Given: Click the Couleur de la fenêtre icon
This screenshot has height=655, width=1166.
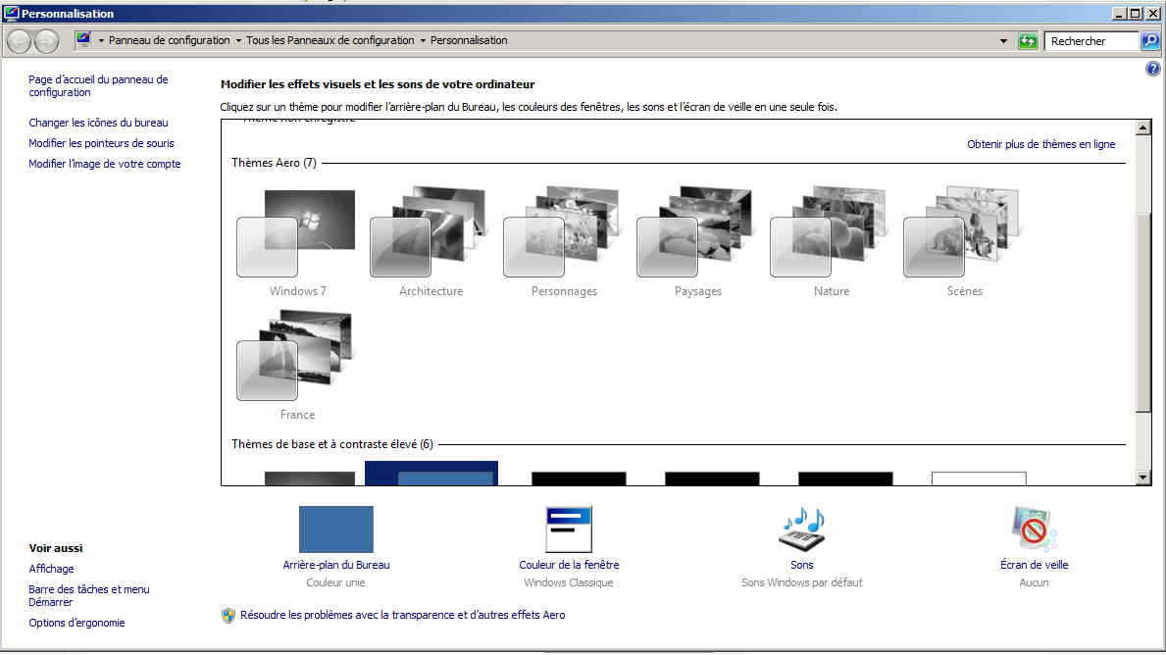Looking at the screenshot, I should click(568, 529).
